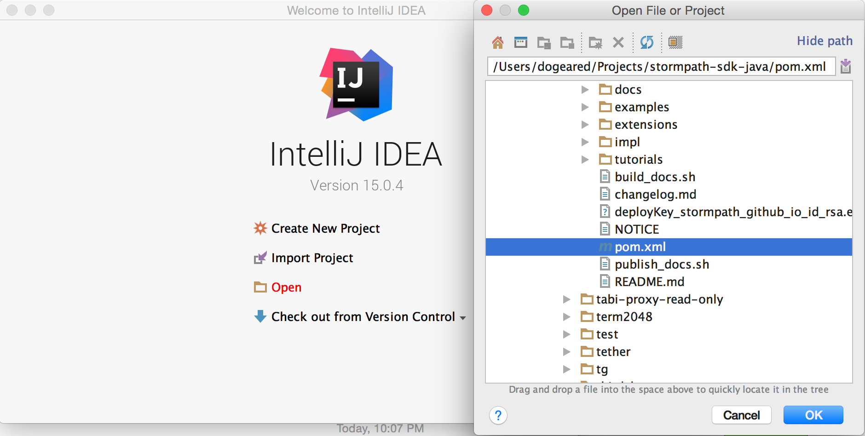
Task: Select the build_docs.sh file
Action: (655, 177)
